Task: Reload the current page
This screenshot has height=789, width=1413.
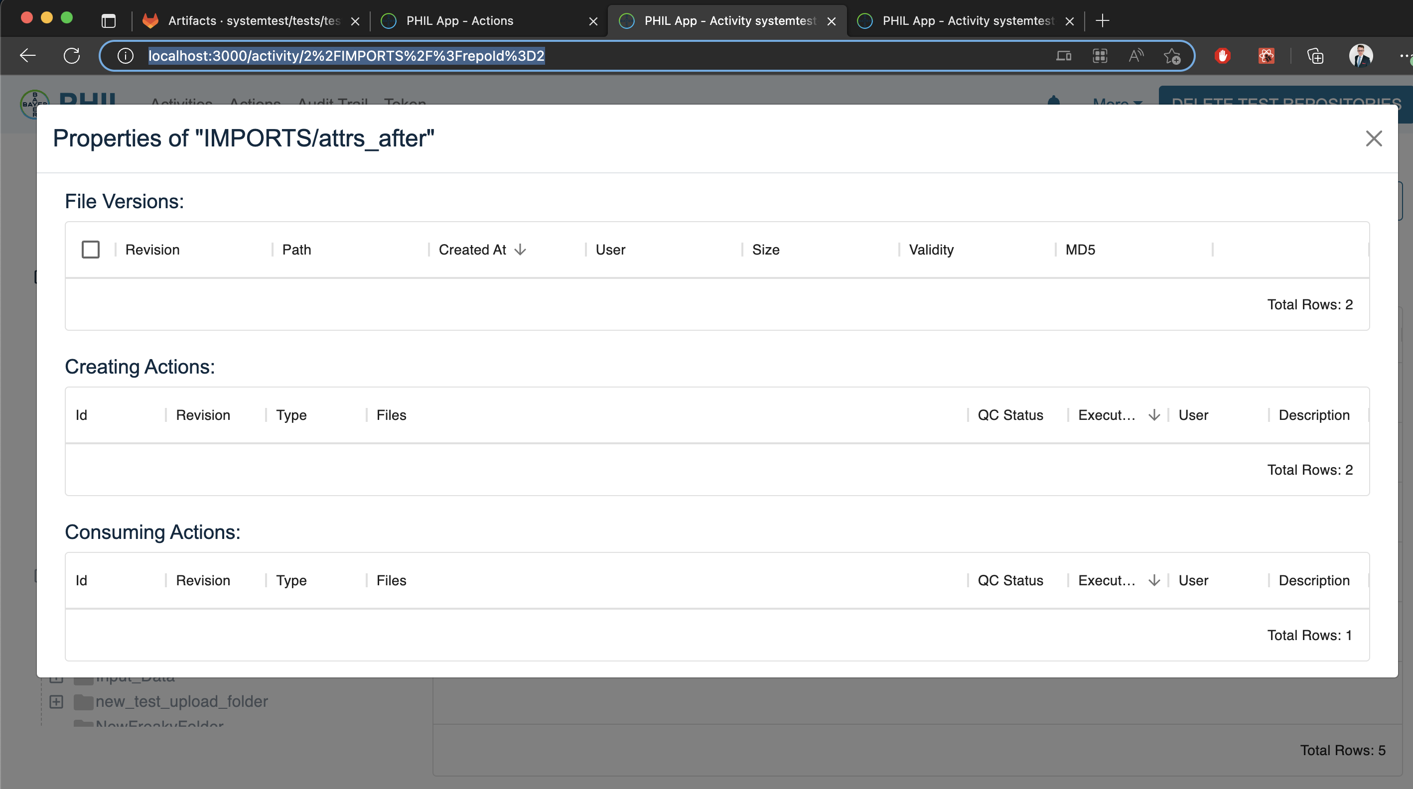Action: tap(72, 55)
